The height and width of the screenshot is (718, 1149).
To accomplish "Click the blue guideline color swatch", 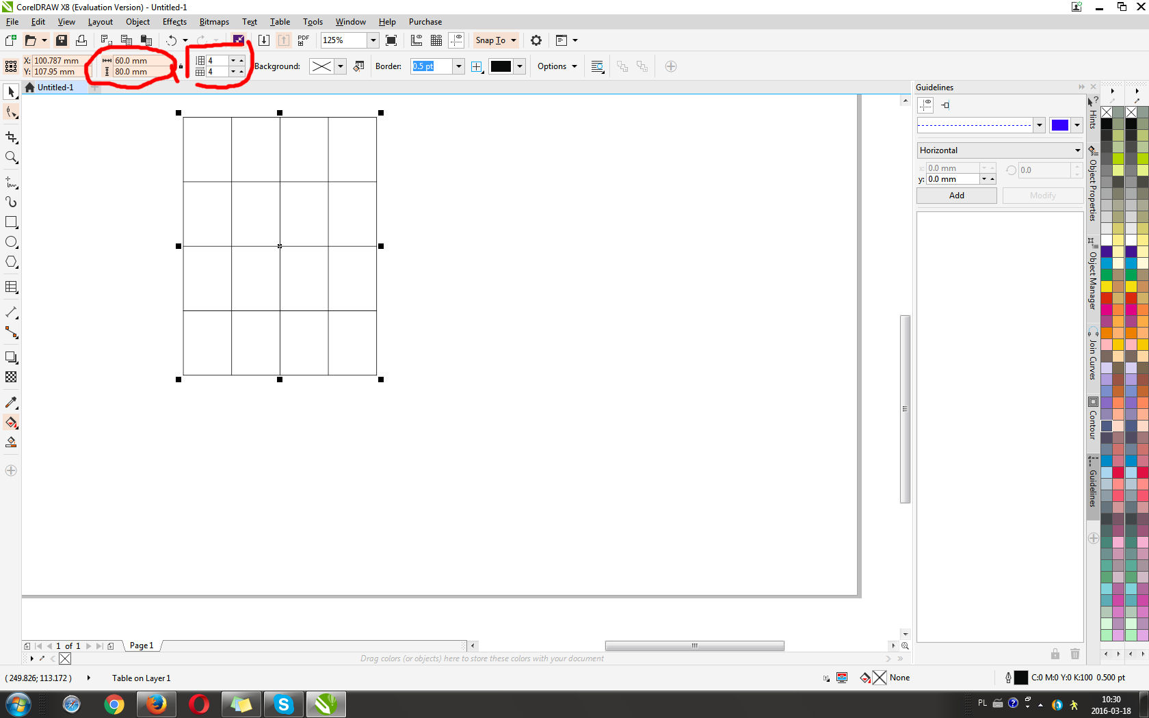I will (1059, 125).
